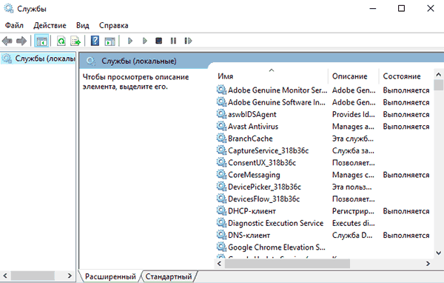Click the services list vertical scrollbar thumb
Image resolution: width=444 pixels, height=283 pixels.
[x=439, y=85]
